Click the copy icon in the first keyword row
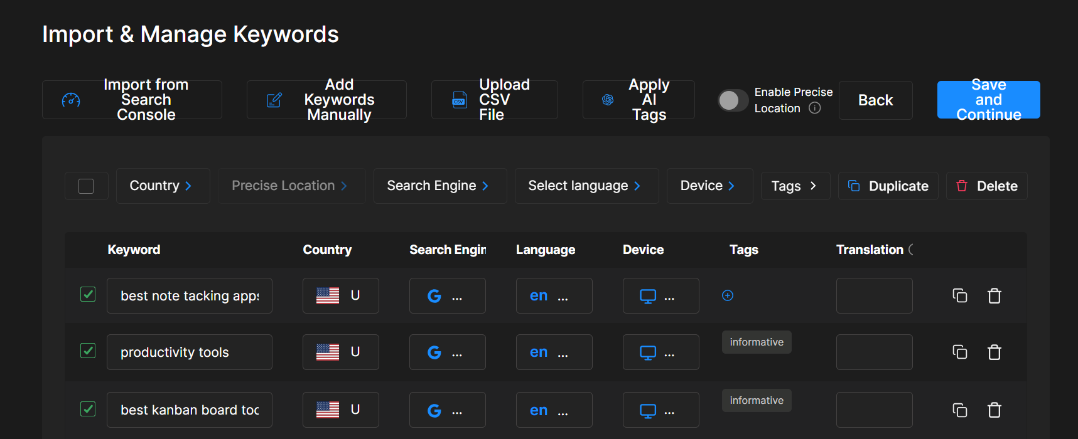The image size is (1078, 439). 959,295
